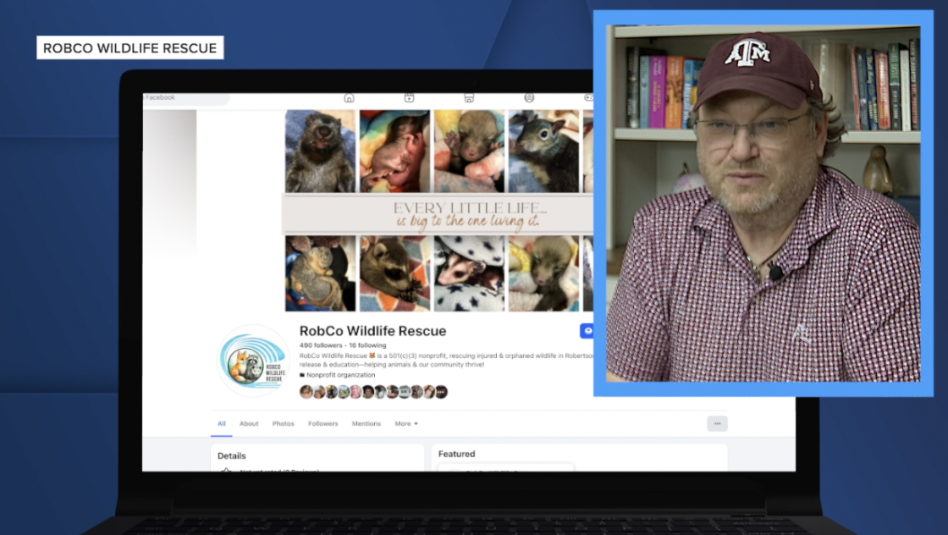948x535 pixels.
Task: Open the three-dot page options button
Action: (717, 423)
